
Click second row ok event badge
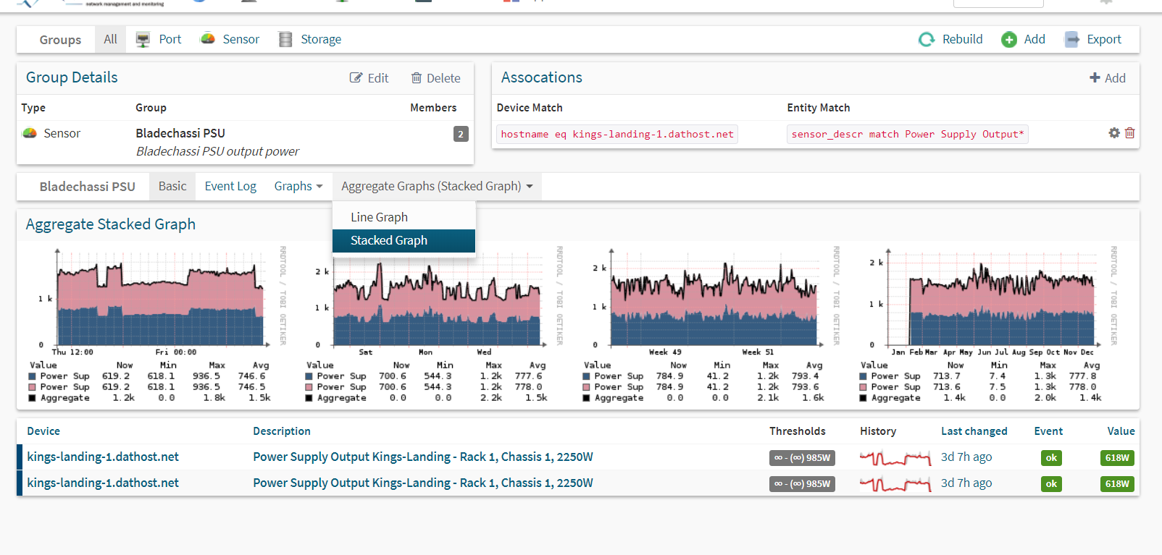(1051, 483)
